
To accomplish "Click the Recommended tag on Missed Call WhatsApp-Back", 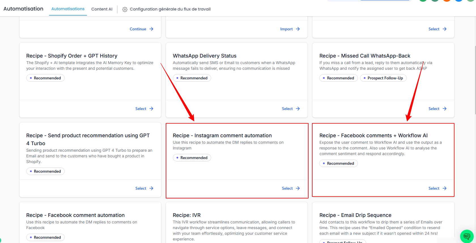I will coord(339,78).
